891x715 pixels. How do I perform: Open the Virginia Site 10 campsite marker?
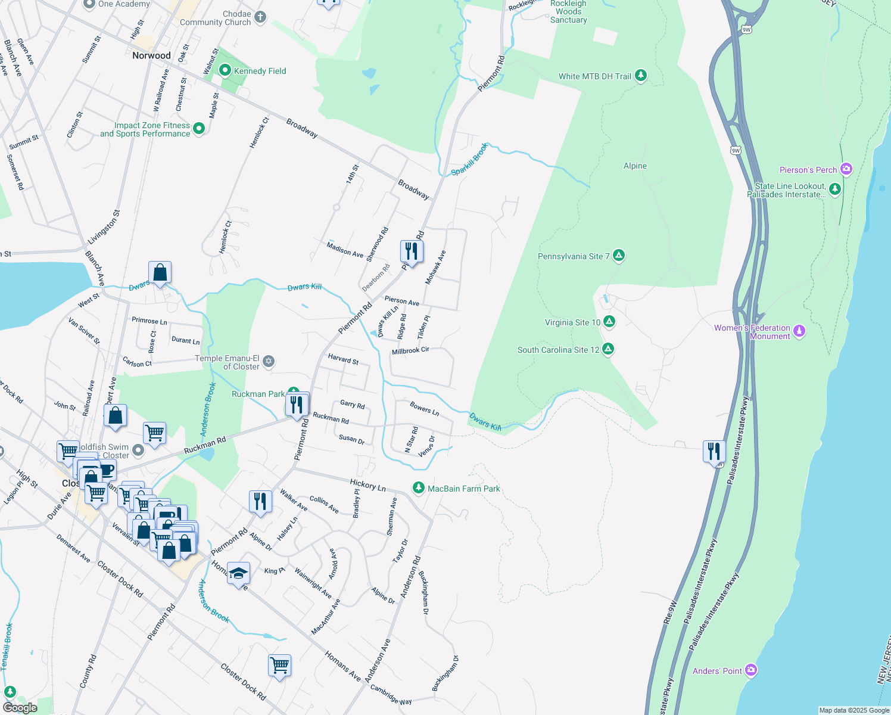609,322
